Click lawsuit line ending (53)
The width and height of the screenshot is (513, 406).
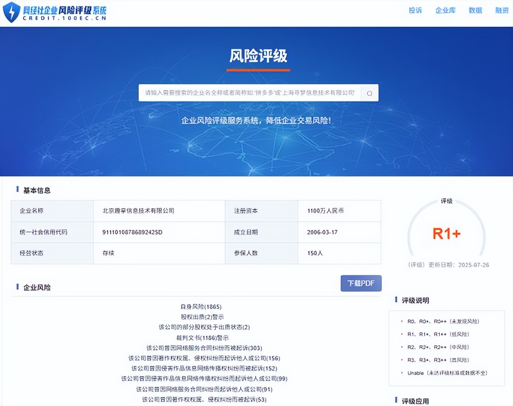(x=204, y=399)
